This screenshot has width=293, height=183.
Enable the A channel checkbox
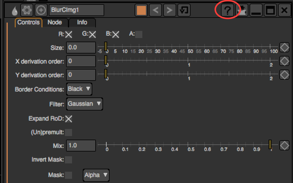point(139,34)
